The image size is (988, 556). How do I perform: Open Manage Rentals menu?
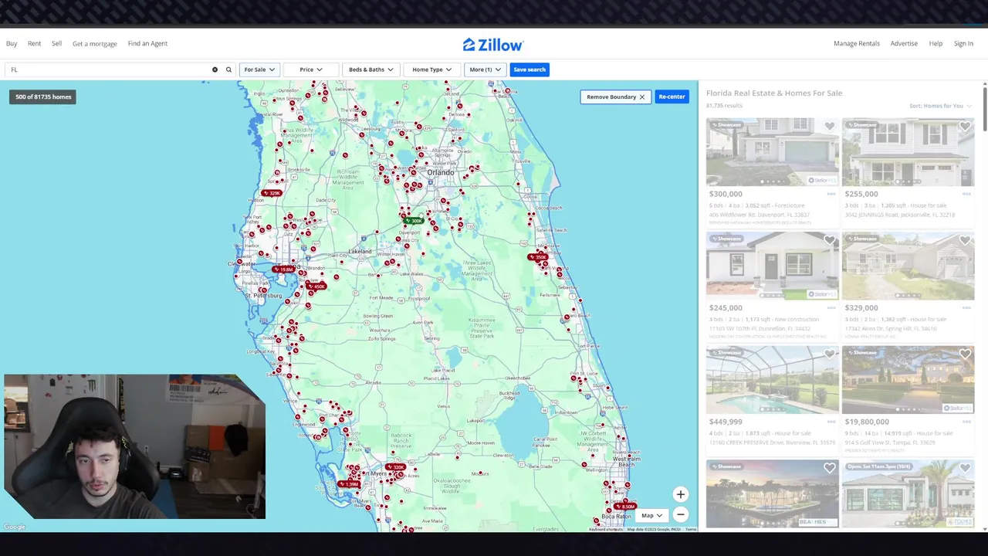(x=857, y=43)
